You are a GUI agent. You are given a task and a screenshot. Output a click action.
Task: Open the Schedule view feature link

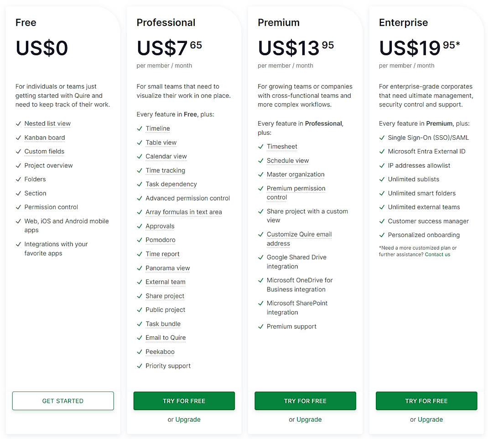click(288, 161)
